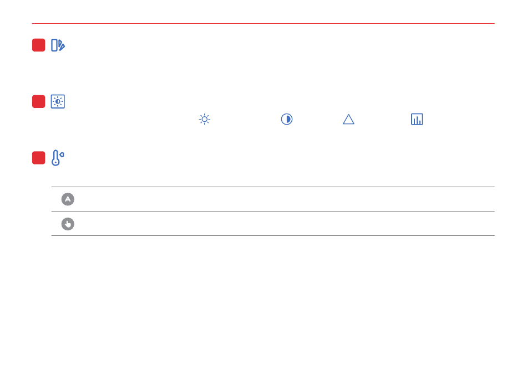Screen dimensions: 527x366
Task: Click empty space between sun and contrast icons
Action: point(245,119)
